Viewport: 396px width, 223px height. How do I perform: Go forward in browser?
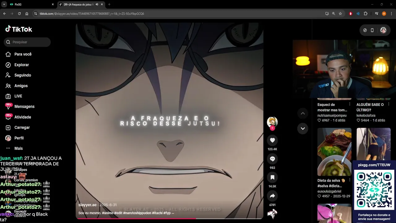click(12, 14)
